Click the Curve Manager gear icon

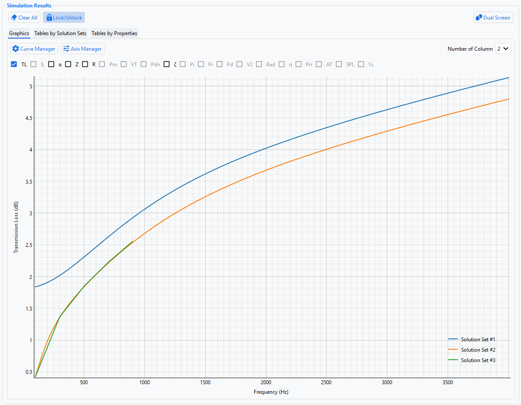16,49
